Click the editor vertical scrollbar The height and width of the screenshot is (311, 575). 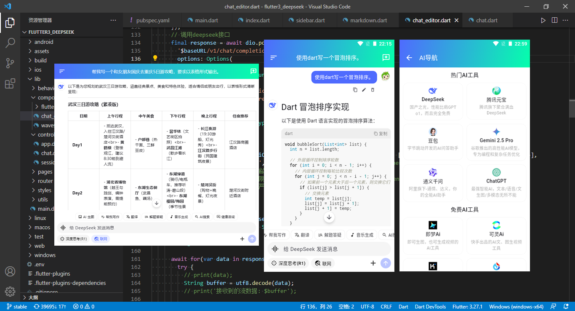click(x=572, y=105)
